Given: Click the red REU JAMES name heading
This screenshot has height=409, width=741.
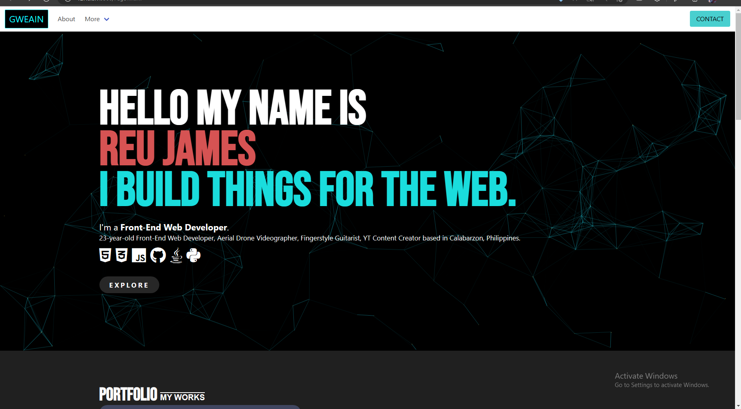Looking at the screenshot, I should 177,148.
